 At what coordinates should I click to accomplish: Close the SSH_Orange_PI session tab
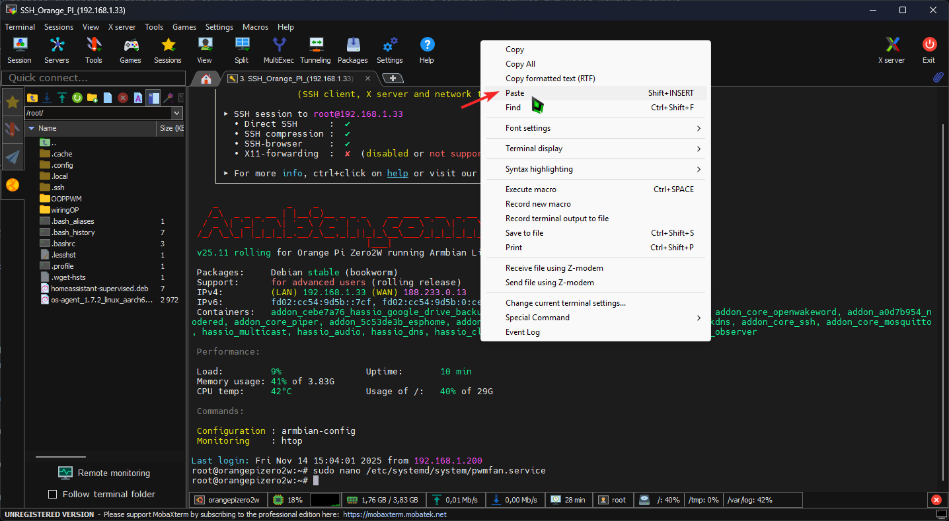tap(368, 79)
